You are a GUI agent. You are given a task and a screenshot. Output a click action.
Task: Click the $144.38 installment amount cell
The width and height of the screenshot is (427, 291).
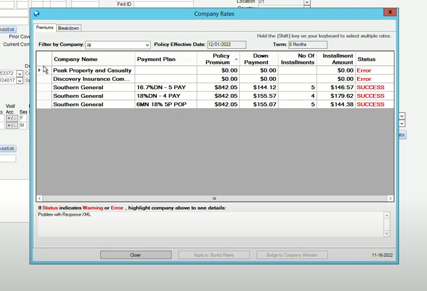(336, 104)
